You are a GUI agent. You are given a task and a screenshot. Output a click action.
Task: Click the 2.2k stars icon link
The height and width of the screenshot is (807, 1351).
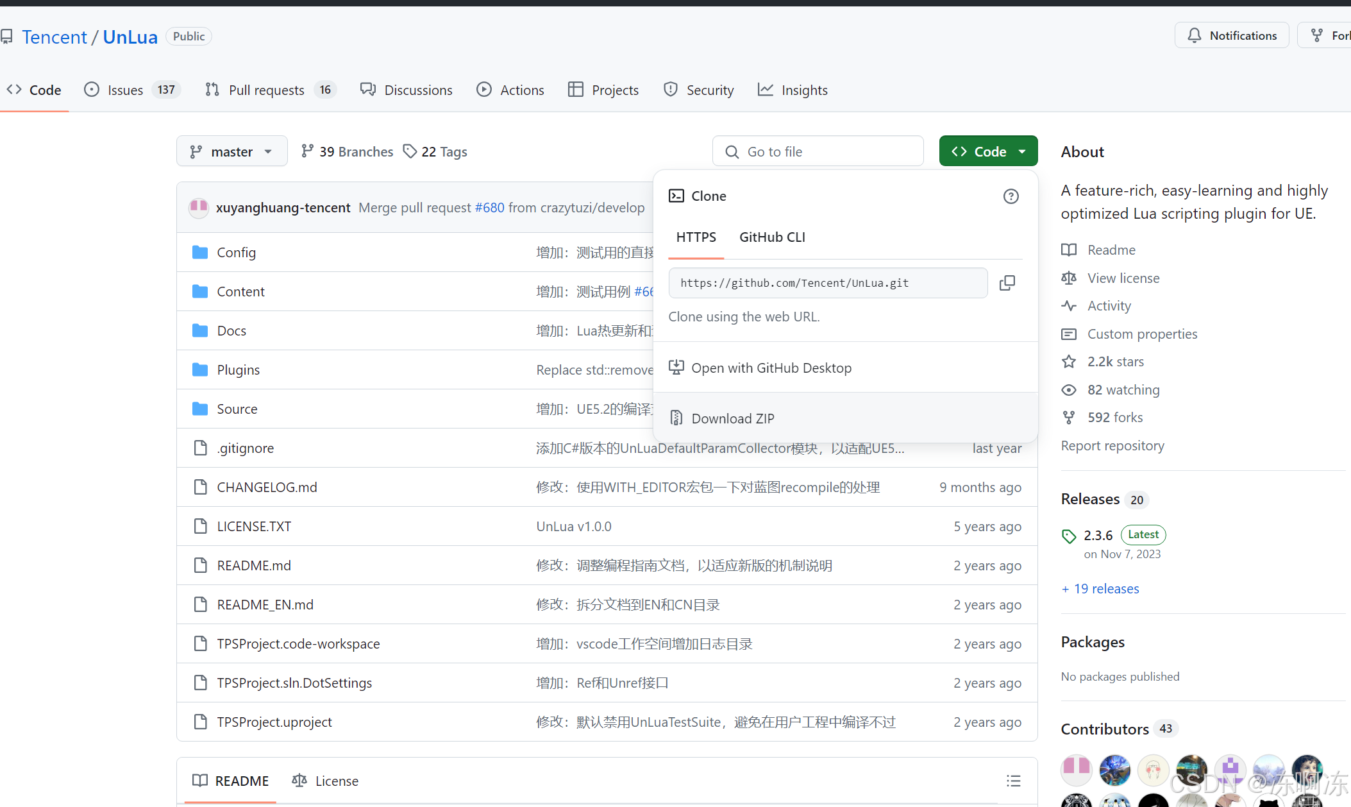click(x=1069, y=362)
